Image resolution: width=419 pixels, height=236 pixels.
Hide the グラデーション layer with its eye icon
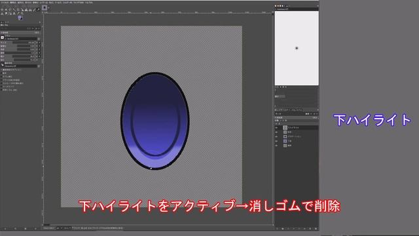[x=276, y=136]
